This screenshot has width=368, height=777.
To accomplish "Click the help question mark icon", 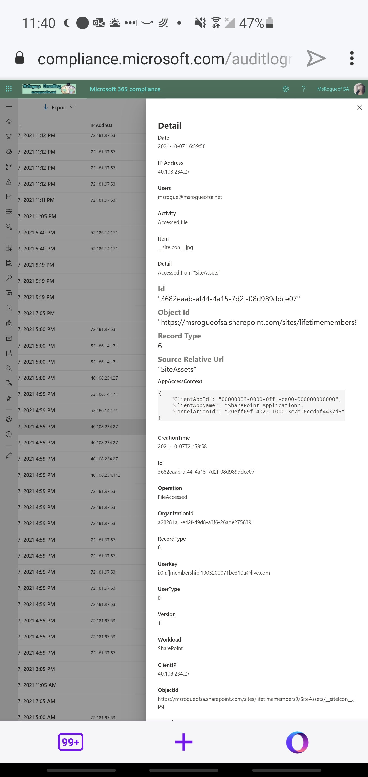I will [303, 89].
